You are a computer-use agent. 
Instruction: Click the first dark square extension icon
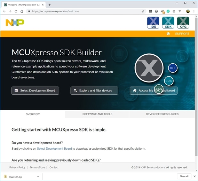(x=150, y=11)
